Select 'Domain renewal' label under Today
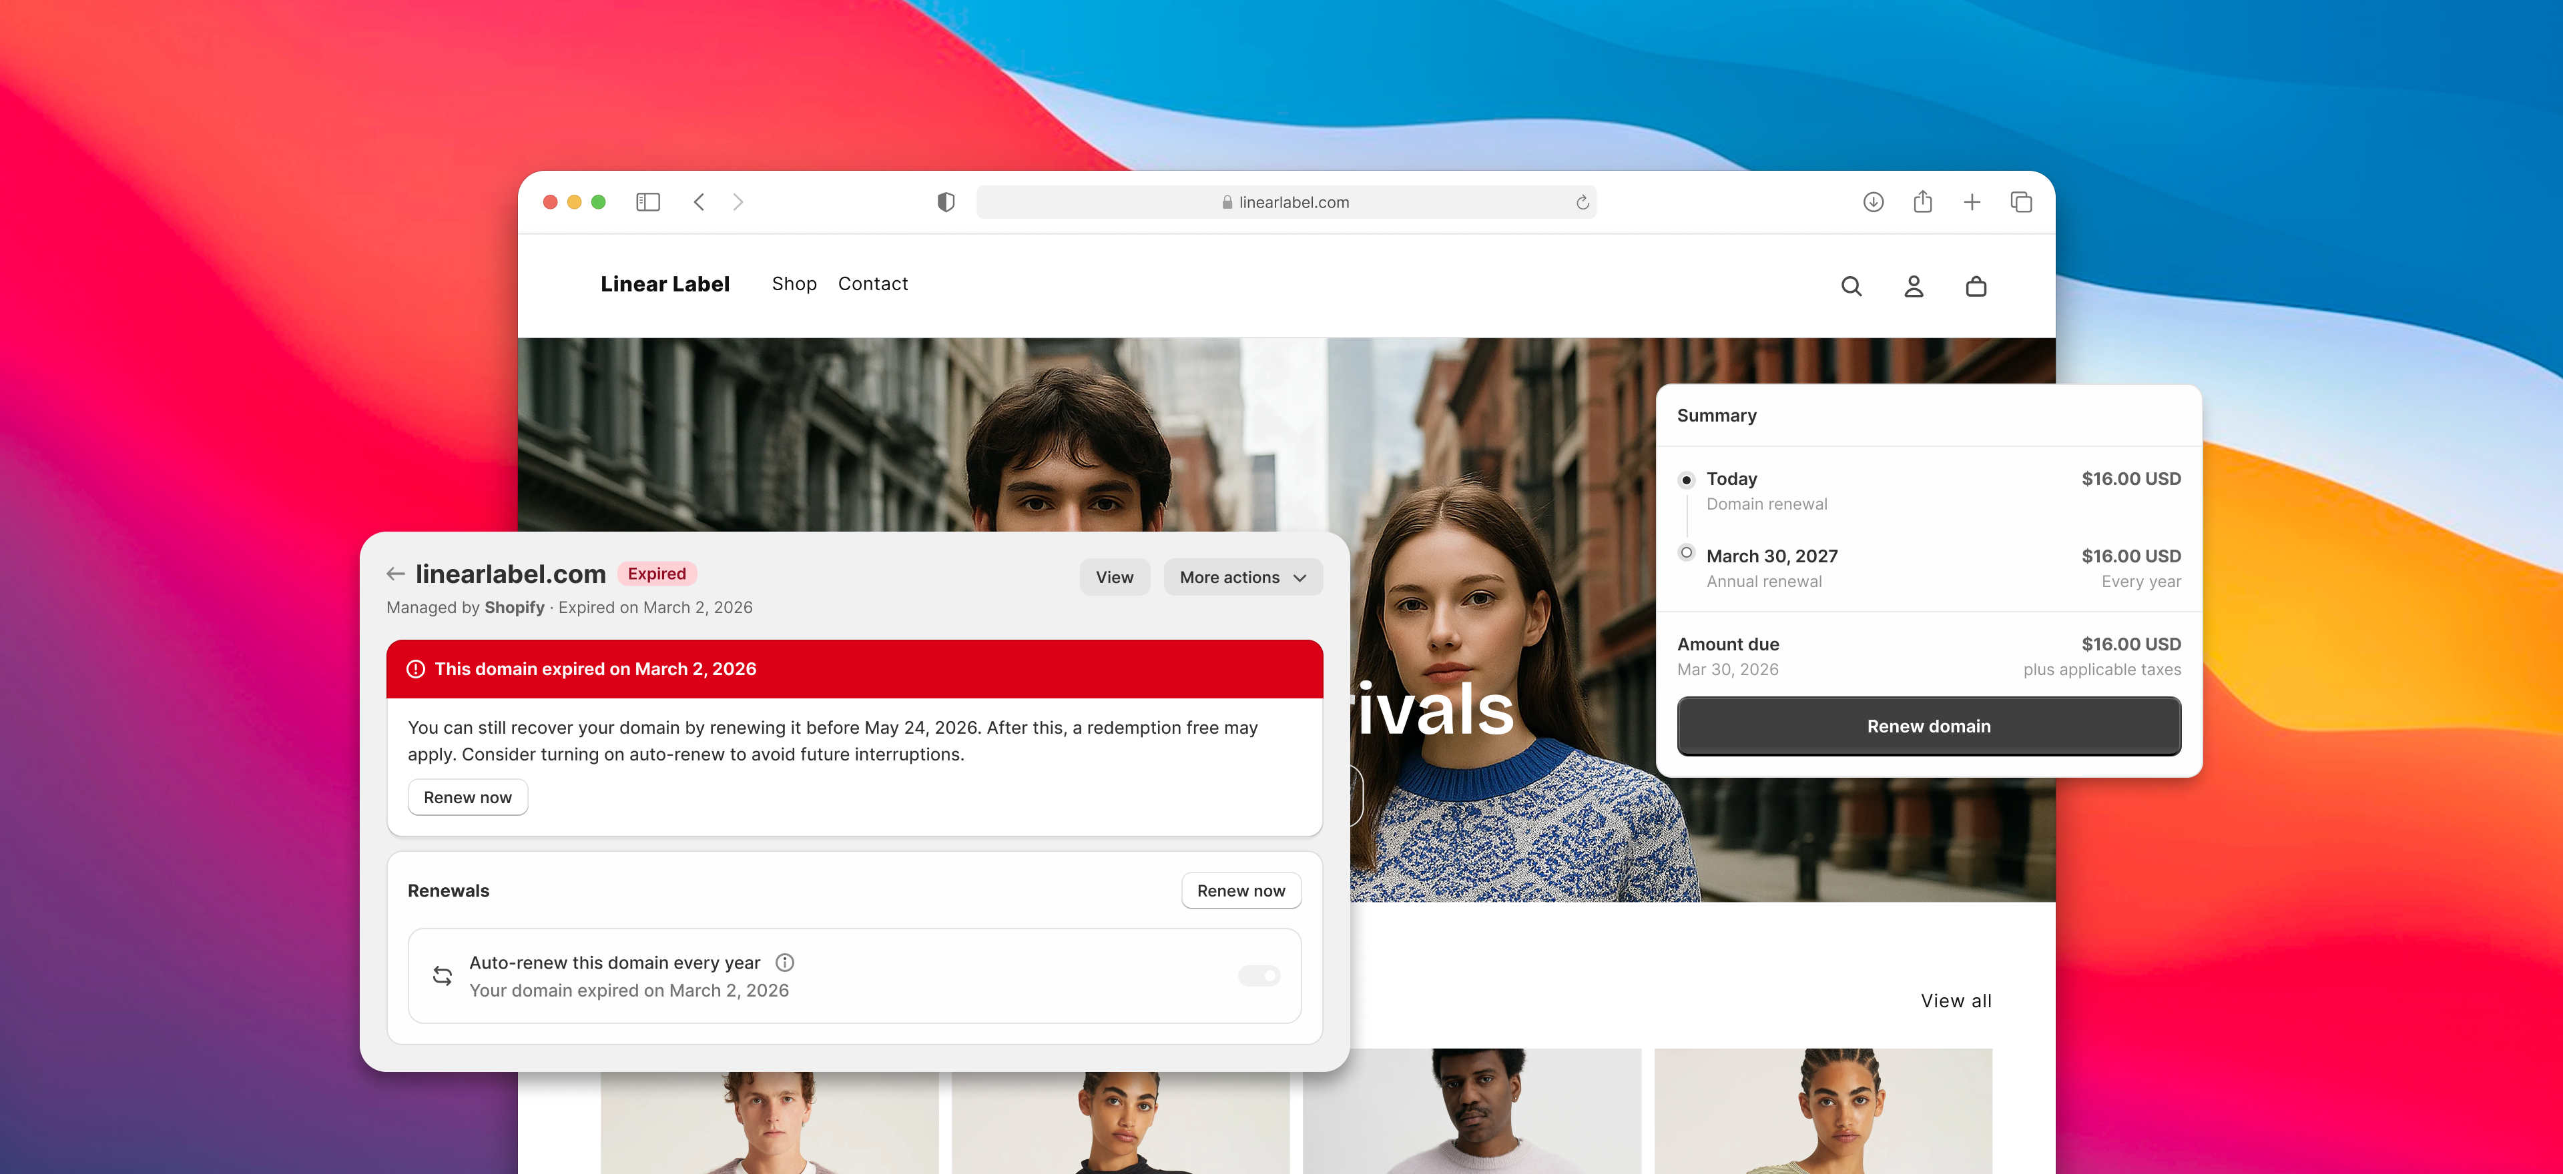The image size is (2563, 1174). tap(1767, 504)
